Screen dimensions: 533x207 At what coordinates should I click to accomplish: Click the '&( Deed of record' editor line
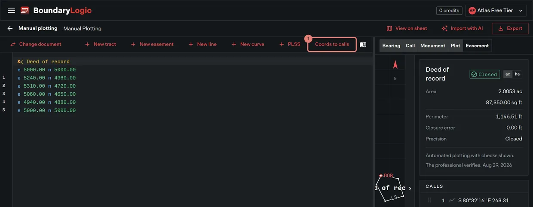pyautogui.click(x=43, y=61)
